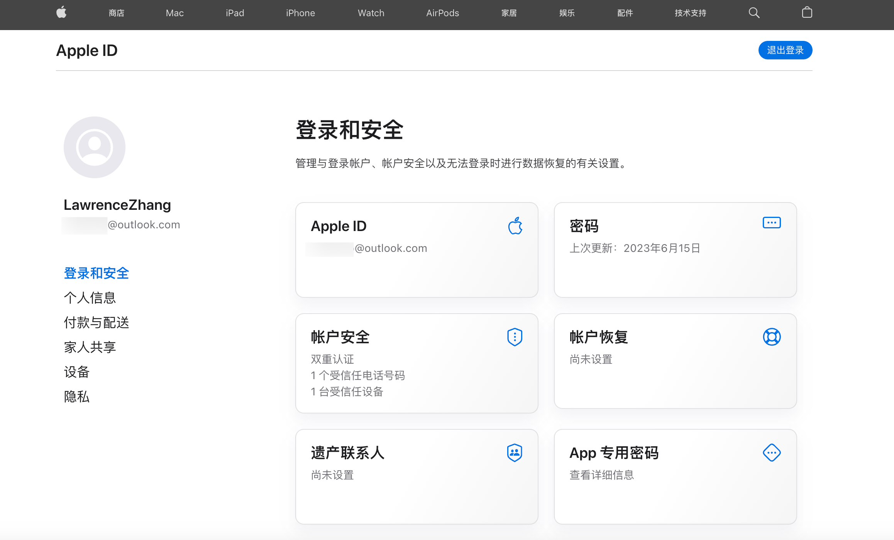
Task: Open AirPods in the top navigation
Action: tap(442, 13)
